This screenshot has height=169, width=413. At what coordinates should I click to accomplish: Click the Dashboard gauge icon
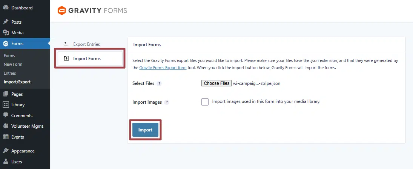pos(6,8)
